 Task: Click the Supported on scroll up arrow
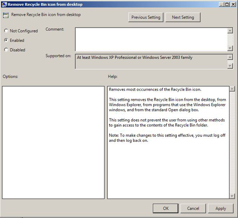coord(230,57)
